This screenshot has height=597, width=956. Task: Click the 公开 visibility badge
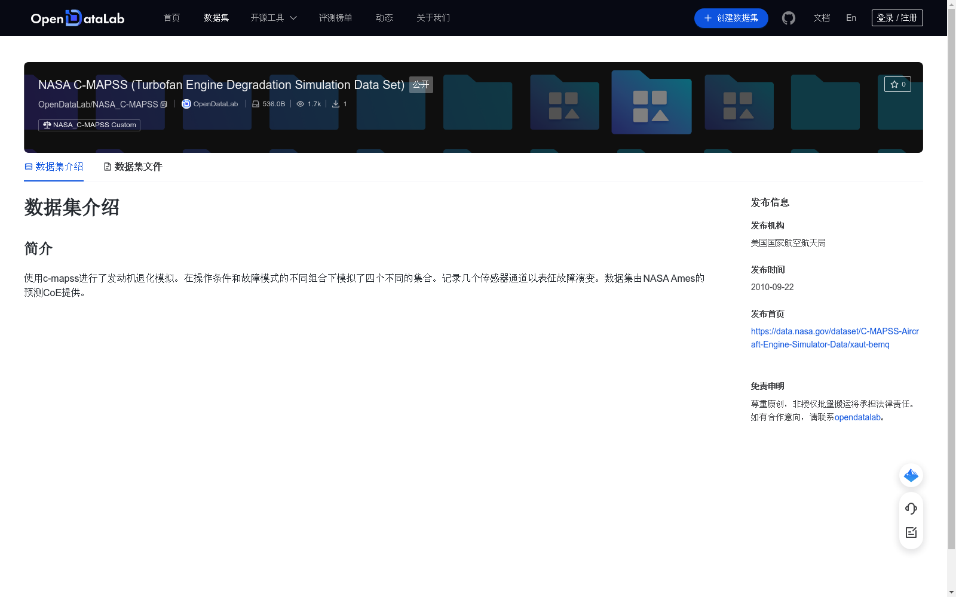(421, 85)
